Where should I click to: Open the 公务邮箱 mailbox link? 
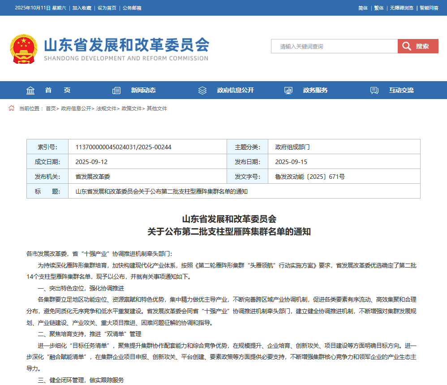pos(132,8)
